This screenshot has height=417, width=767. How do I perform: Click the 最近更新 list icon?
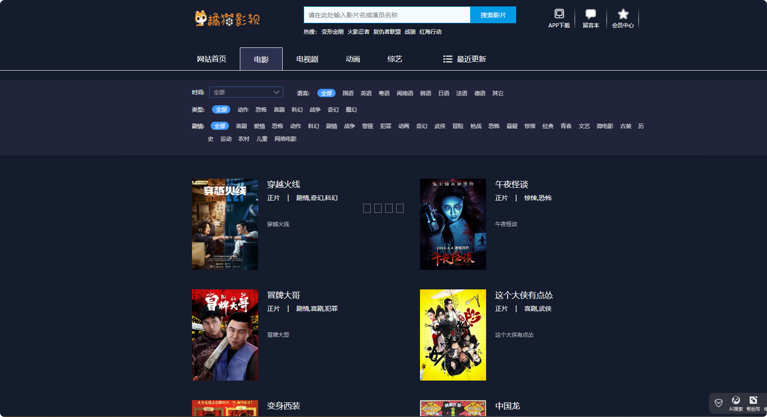447,59
